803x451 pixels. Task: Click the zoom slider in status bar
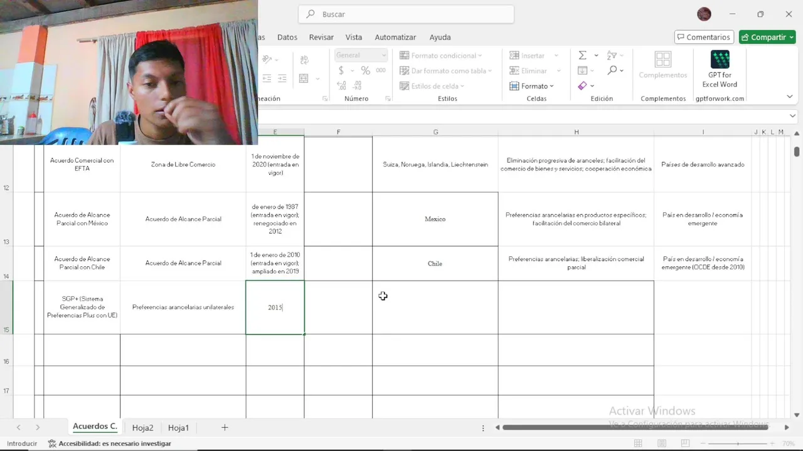point(738,443)
